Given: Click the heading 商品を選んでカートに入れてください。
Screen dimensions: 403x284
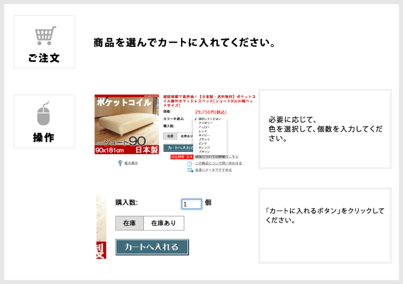Looking at the screenshot, I should (x=185, y=43).
